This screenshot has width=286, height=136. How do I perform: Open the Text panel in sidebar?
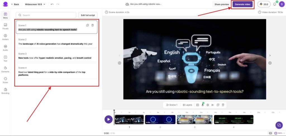point(5,59)
